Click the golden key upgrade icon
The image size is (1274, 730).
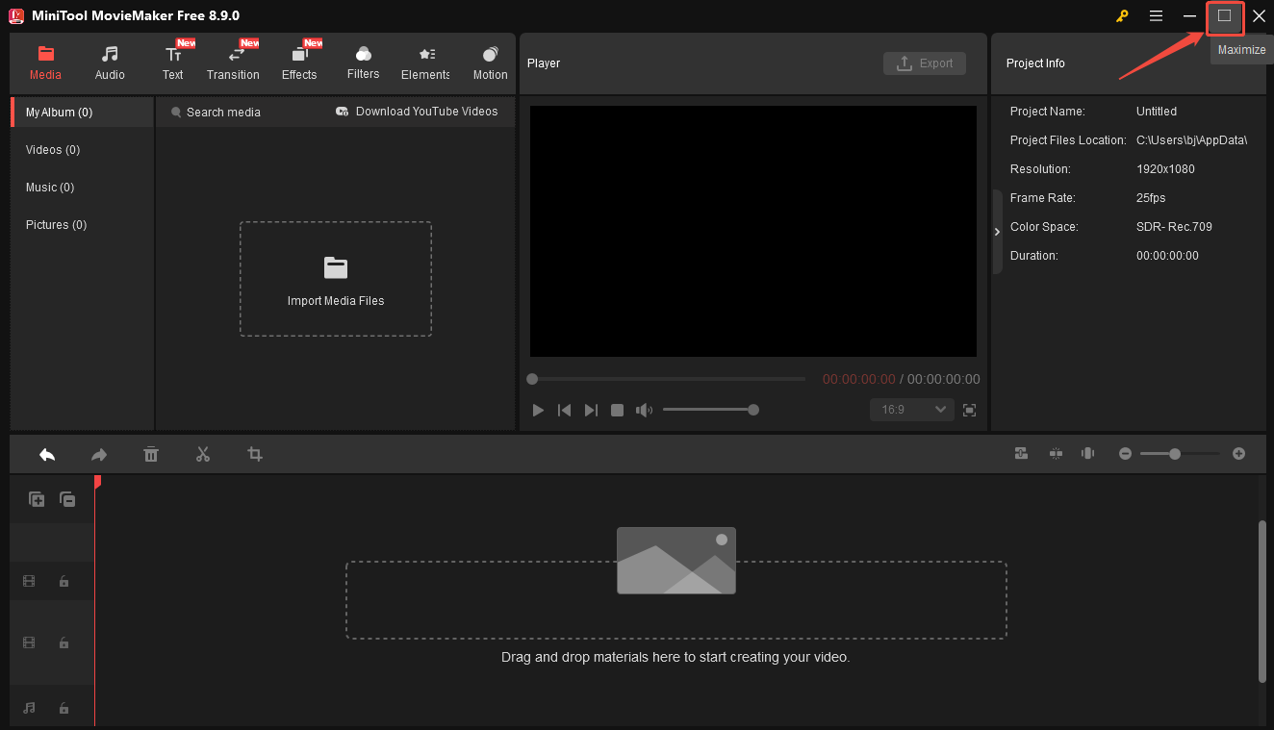coord(1122,16)
